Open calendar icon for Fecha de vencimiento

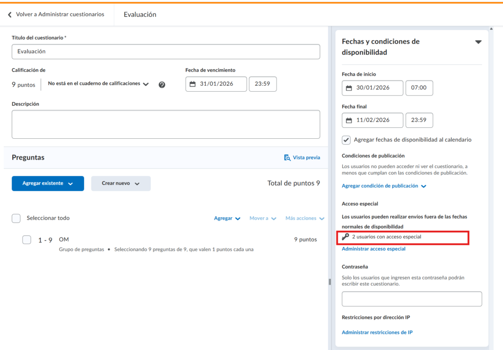[193, 84]
